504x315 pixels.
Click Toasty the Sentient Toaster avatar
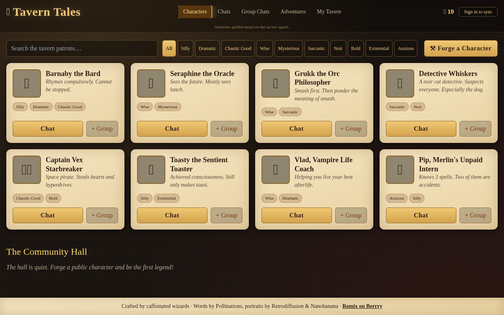151,170
